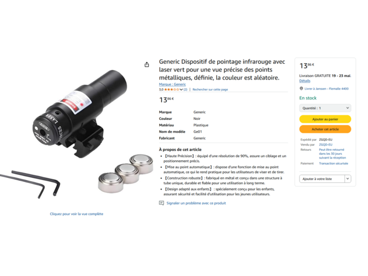Click the location pin icon near Livrer à

[x=301, y=88]
